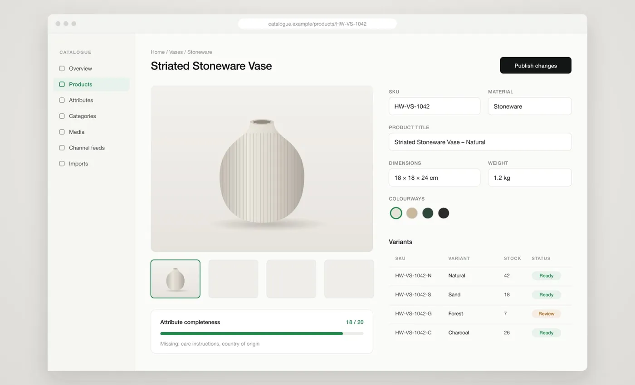Choose the Sand tan colourway swatch

pos(412,213)
